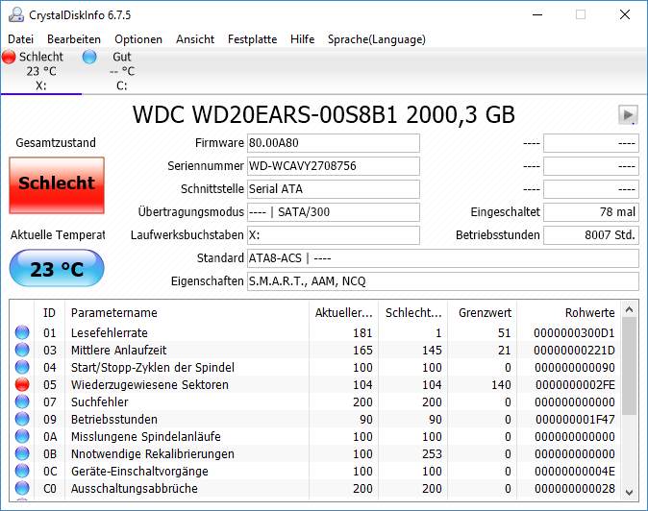Image resolution: width=648 pixels, height=511 pixels.
Task: Select the blue Gut disk C: status icon
Action: click(x=89, y=57)
